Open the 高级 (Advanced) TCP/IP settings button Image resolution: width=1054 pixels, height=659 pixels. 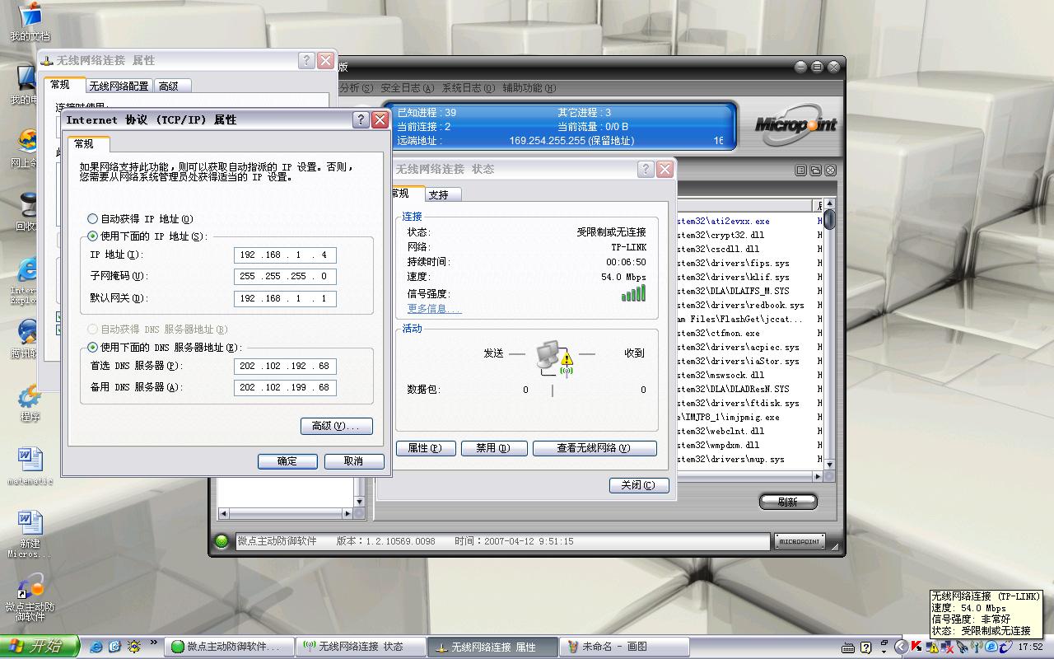[337, 426]
